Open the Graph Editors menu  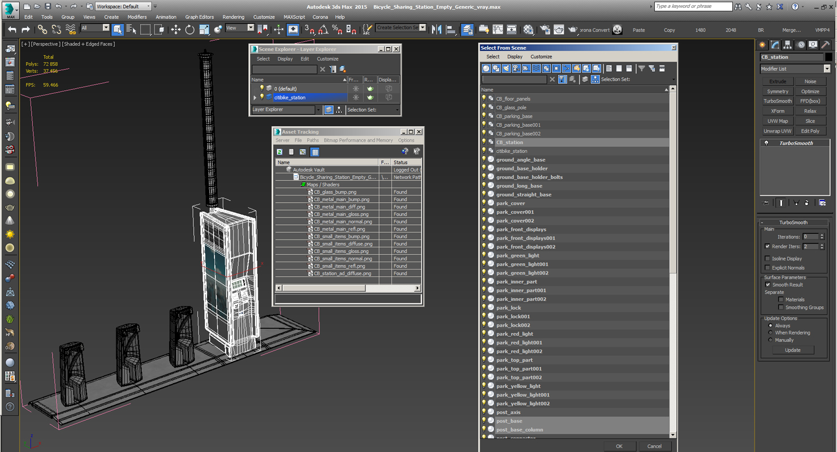tap(200, 17)
